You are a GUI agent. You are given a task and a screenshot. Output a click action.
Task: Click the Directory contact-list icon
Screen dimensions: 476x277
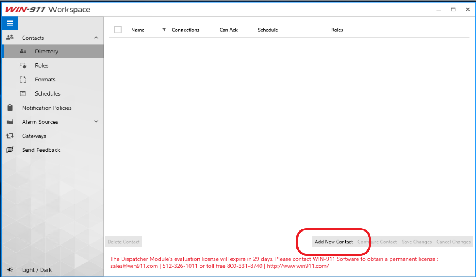pos(23,51)
